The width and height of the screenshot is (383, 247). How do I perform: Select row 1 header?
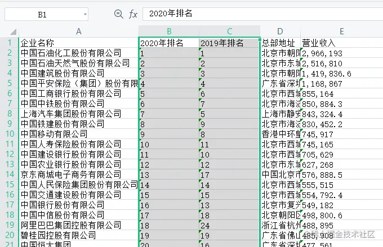(10, 42)
